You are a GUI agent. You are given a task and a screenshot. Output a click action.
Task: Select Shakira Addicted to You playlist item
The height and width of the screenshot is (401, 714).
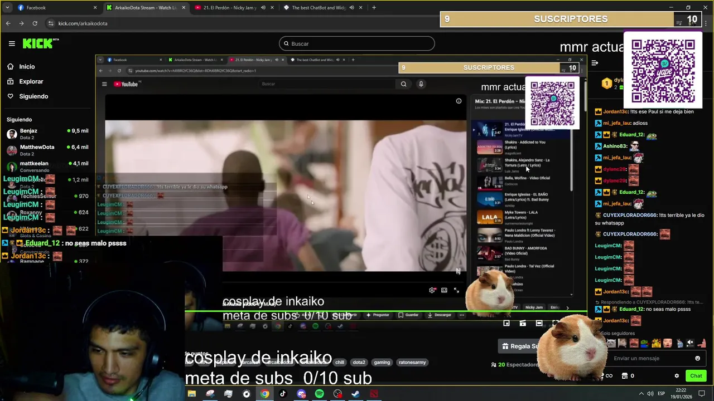pyautogui.click(x=523, y=146)
